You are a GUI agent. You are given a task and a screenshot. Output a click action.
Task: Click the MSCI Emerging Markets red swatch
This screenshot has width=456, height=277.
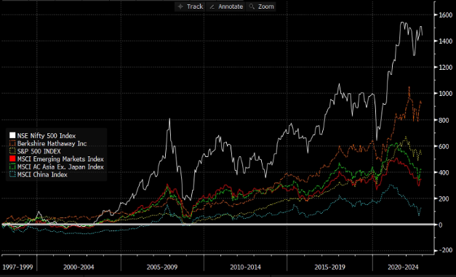click(x=12, y=158)
